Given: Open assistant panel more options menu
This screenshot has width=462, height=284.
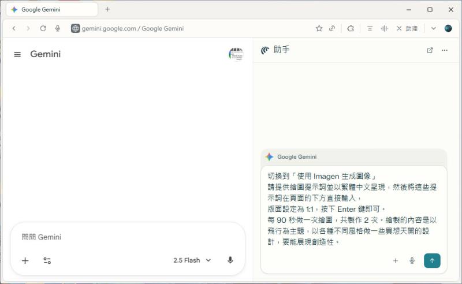Looking at the screenshot, I should pyautogui.click(x=445, y=50).
